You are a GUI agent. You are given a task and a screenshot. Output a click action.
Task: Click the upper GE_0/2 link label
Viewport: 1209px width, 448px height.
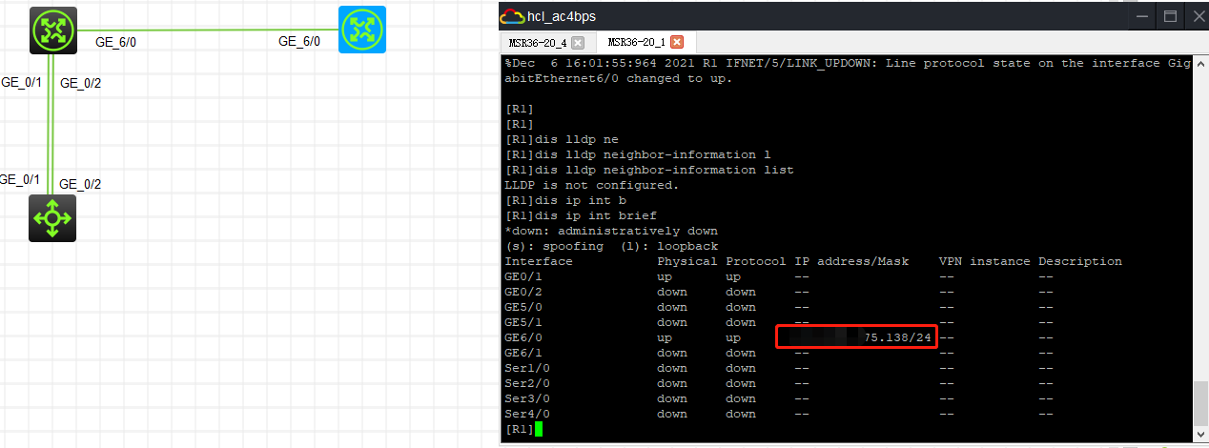(80, 83)
